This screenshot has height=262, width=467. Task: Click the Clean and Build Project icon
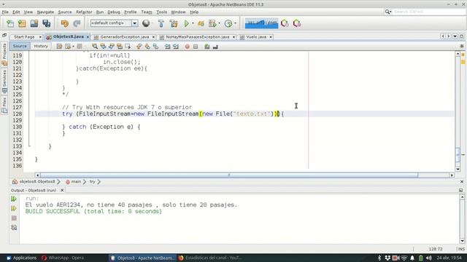(x=174, y=23)
